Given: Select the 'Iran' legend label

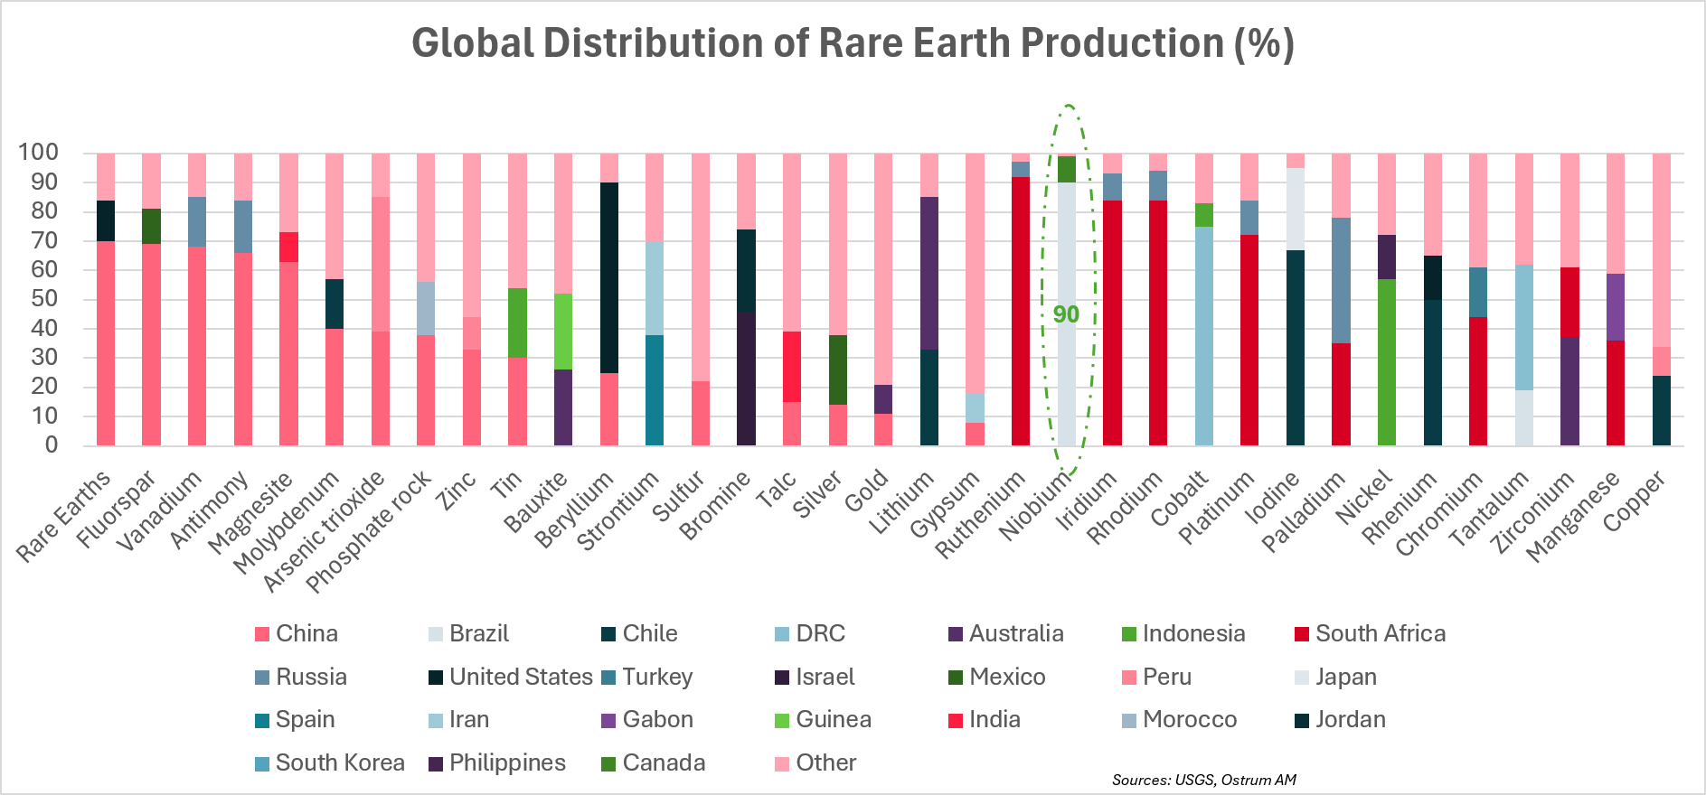Looking at the screenshot, I should click(x=469, y=719).
